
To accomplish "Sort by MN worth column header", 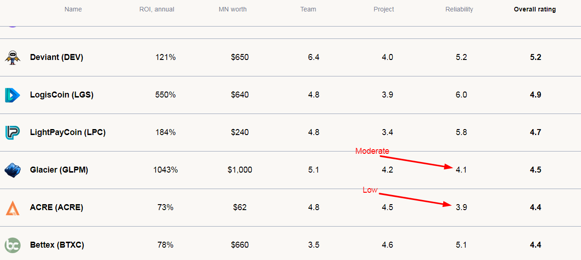I will 233,9.
